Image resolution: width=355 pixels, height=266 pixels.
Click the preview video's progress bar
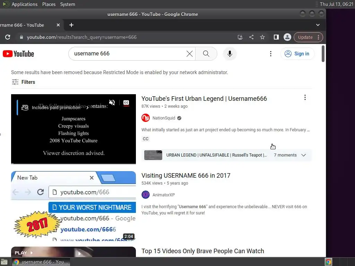pyautogui.click(x=73, y=163)
